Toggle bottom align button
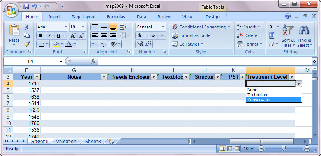The height and width of the screenshot is (156, 321). point(113,27)
